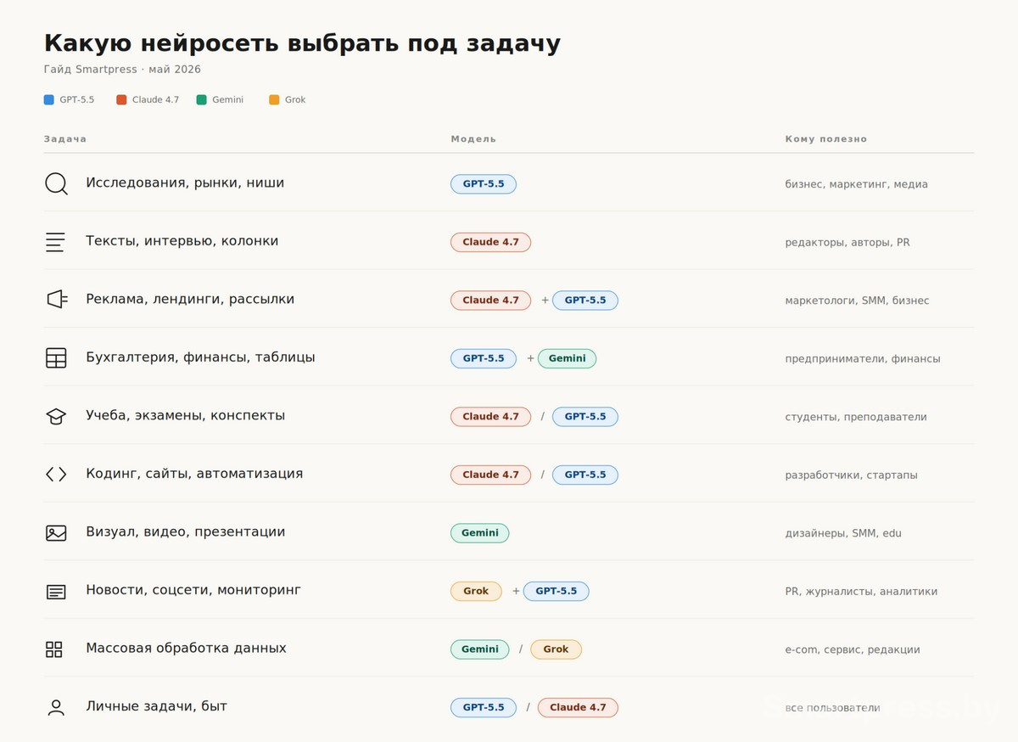Click the Grok badge in Массовая обработка данных row
Viewport: 1018px width, 742px height.
[x=556, y=649]
